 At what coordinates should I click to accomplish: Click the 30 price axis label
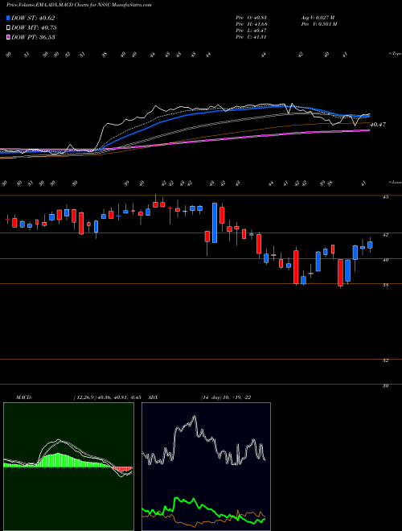click(x=385, y=385)
